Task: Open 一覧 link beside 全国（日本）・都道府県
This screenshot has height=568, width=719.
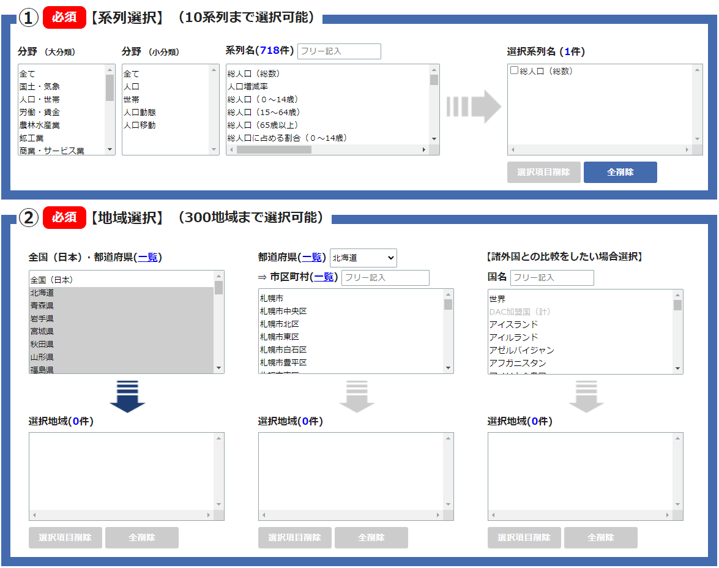Action: pyautogui.click(x=149, y=258)
